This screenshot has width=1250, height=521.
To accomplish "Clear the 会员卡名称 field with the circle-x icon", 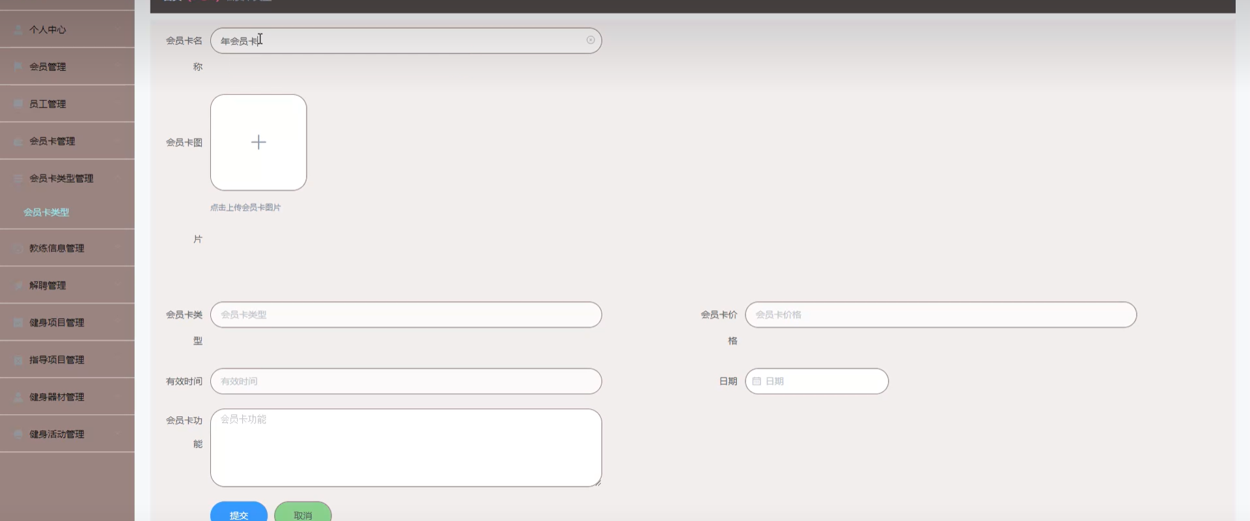I will [x=590, y=40].
